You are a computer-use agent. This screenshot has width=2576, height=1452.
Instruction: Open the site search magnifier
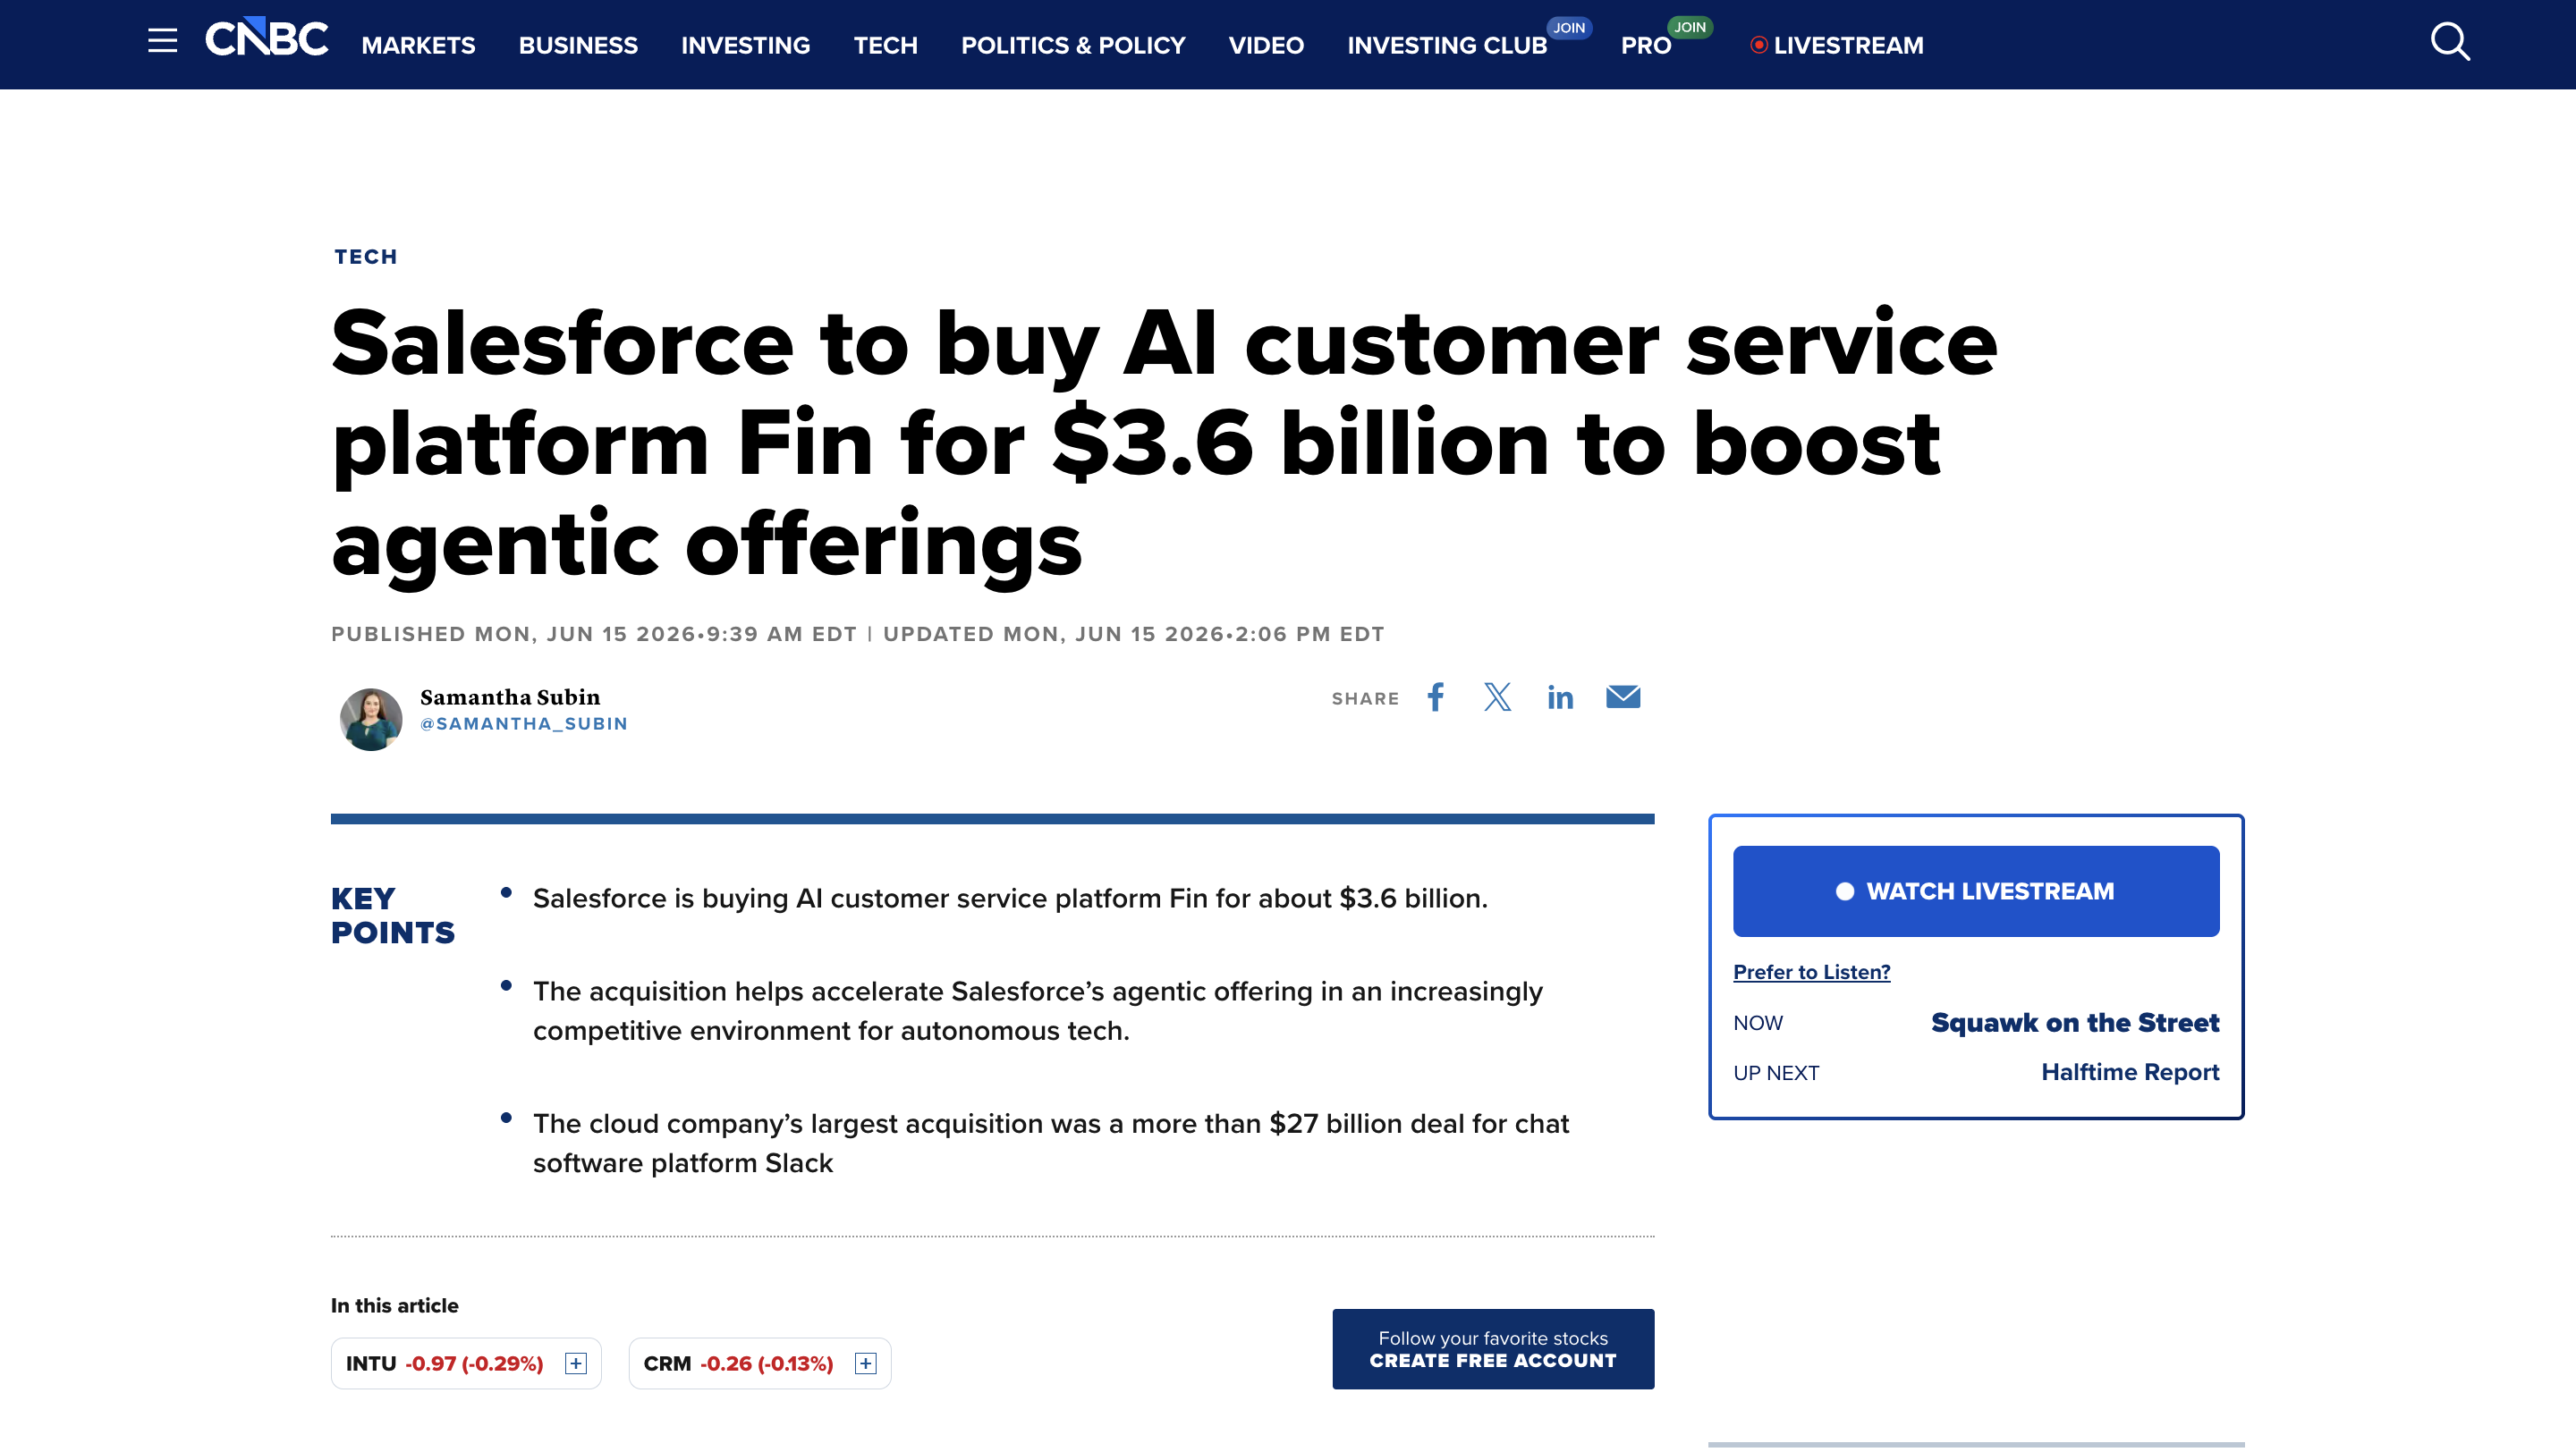click(2450, 42)
